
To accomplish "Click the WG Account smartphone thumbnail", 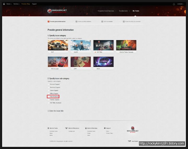I will coord(58,62).
